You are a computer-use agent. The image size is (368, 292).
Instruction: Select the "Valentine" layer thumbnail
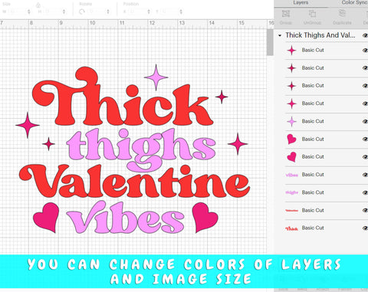tap(291, 211)
